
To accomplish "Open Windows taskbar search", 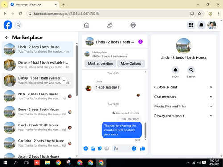I will tap(16, 163).
